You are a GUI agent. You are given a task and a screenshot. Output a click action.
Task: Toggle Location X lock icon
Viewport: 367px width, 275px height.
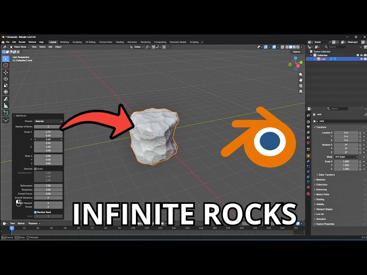pos(360,132)
